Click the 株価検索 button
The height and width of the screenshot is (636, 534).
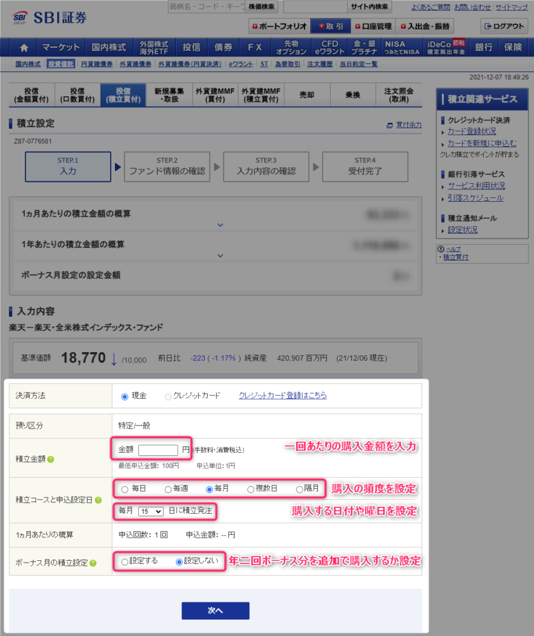pos(262,6)
